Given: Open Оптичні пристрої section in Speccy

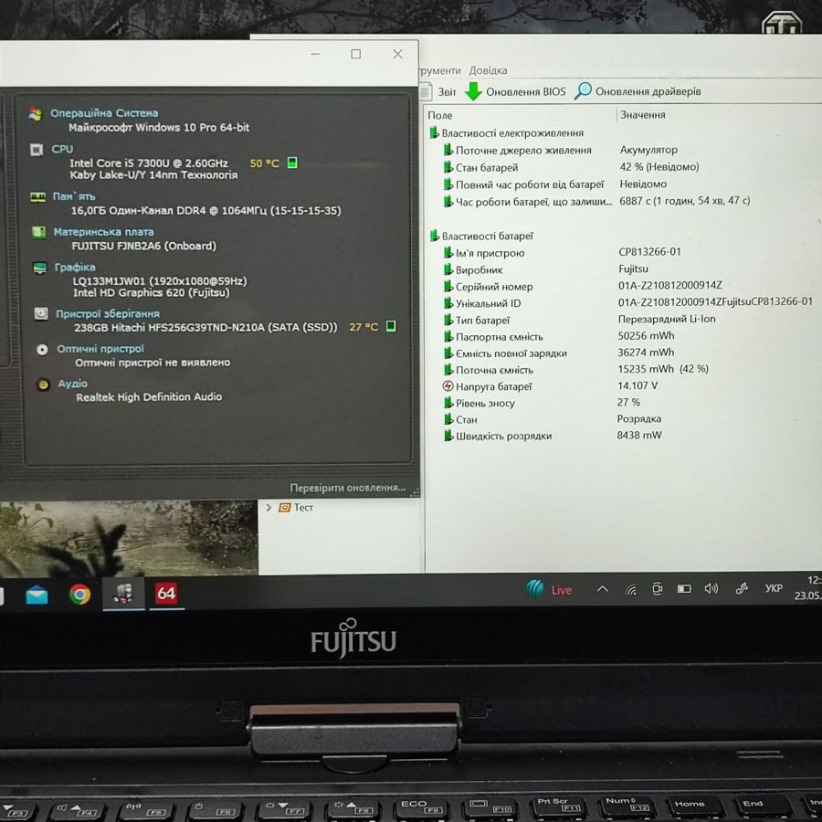Looking at the screenshot, I should tap(100, 349).
